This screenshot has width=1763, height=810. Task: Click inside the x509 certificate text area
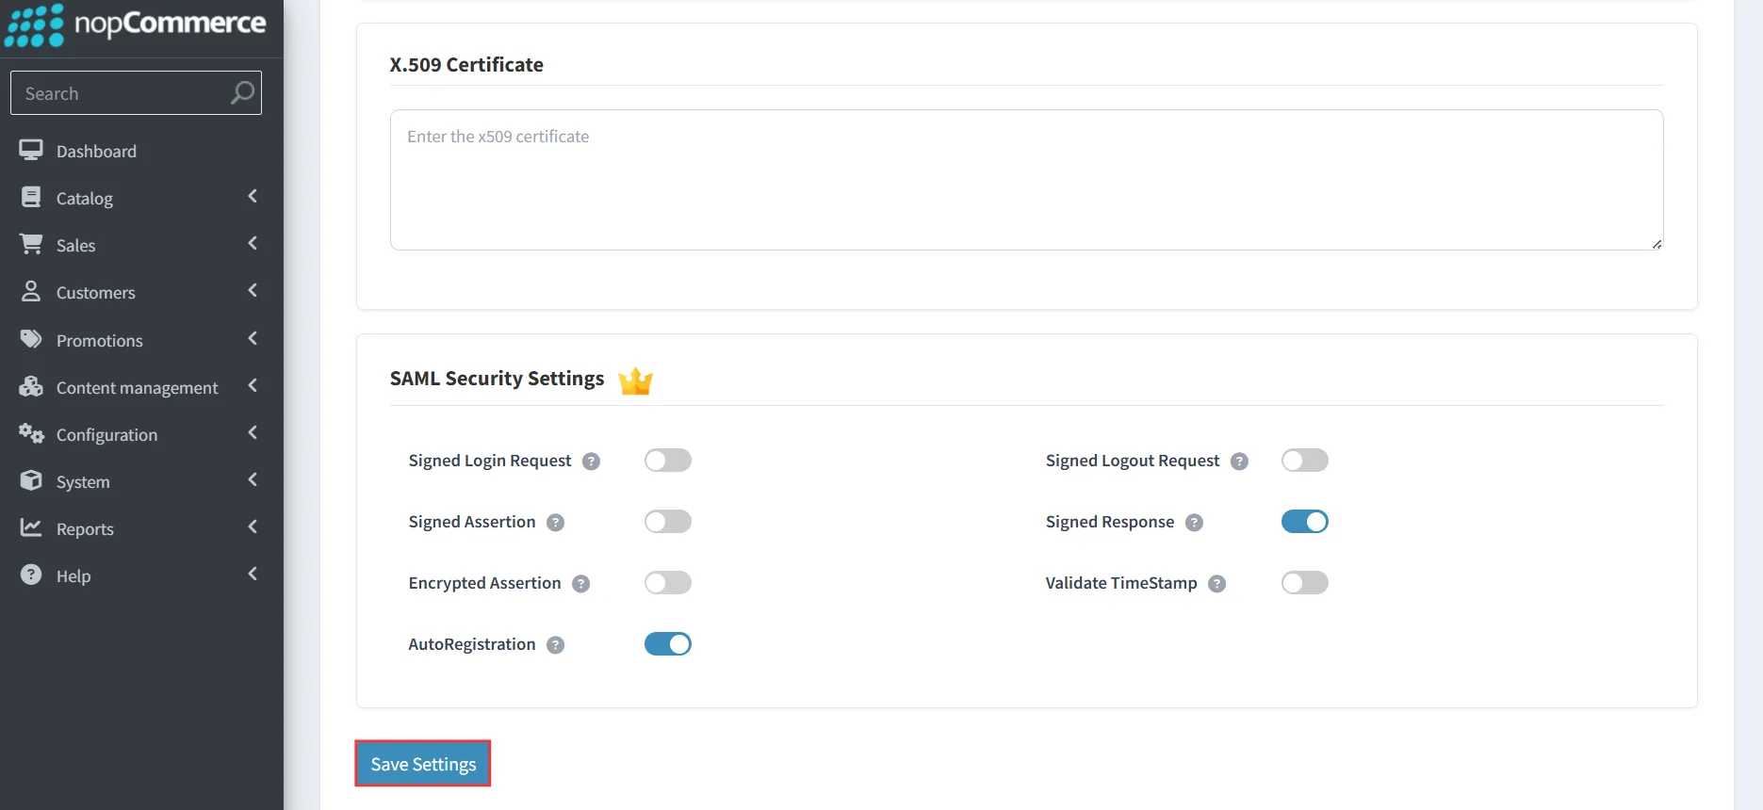coord(1027,179)
